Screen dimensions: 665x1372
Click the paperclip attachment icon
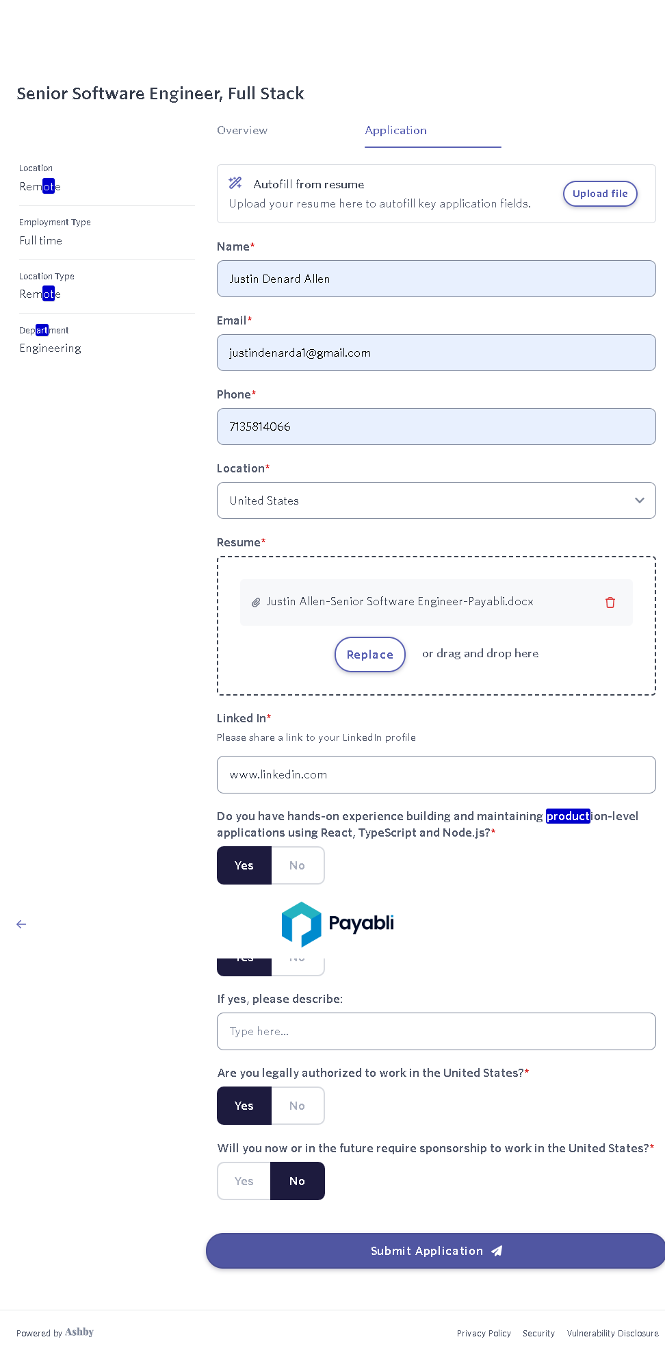click(x=256, y=602)
